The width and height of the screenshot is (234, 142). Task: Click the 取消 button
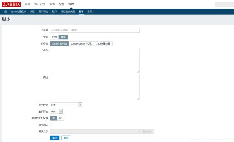point(66,138)
